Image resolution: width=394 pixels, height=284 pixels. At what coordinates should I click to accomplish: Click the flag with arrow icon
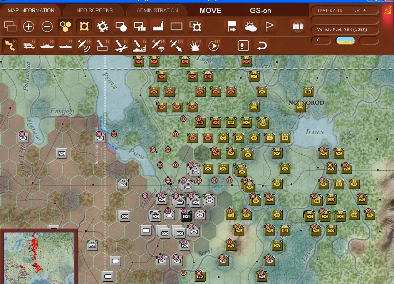pos(232,27)
